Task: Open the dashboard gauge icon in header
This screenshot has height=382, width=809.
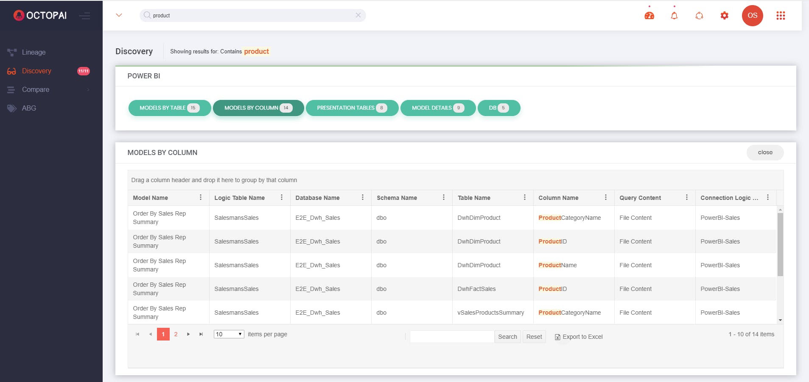Action: click(649, 16)
